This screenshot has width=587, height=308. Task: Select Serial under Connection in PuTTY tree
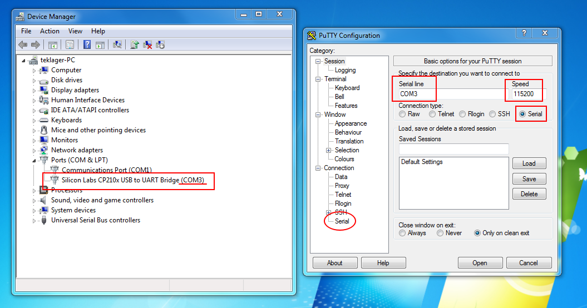coord(342,222)
